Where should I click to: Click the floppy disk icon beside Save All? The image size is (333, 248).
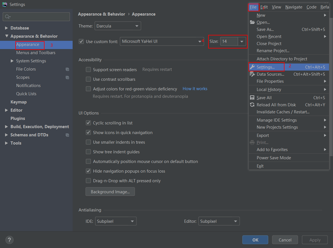pyautogui.click(x=252, y=97)
